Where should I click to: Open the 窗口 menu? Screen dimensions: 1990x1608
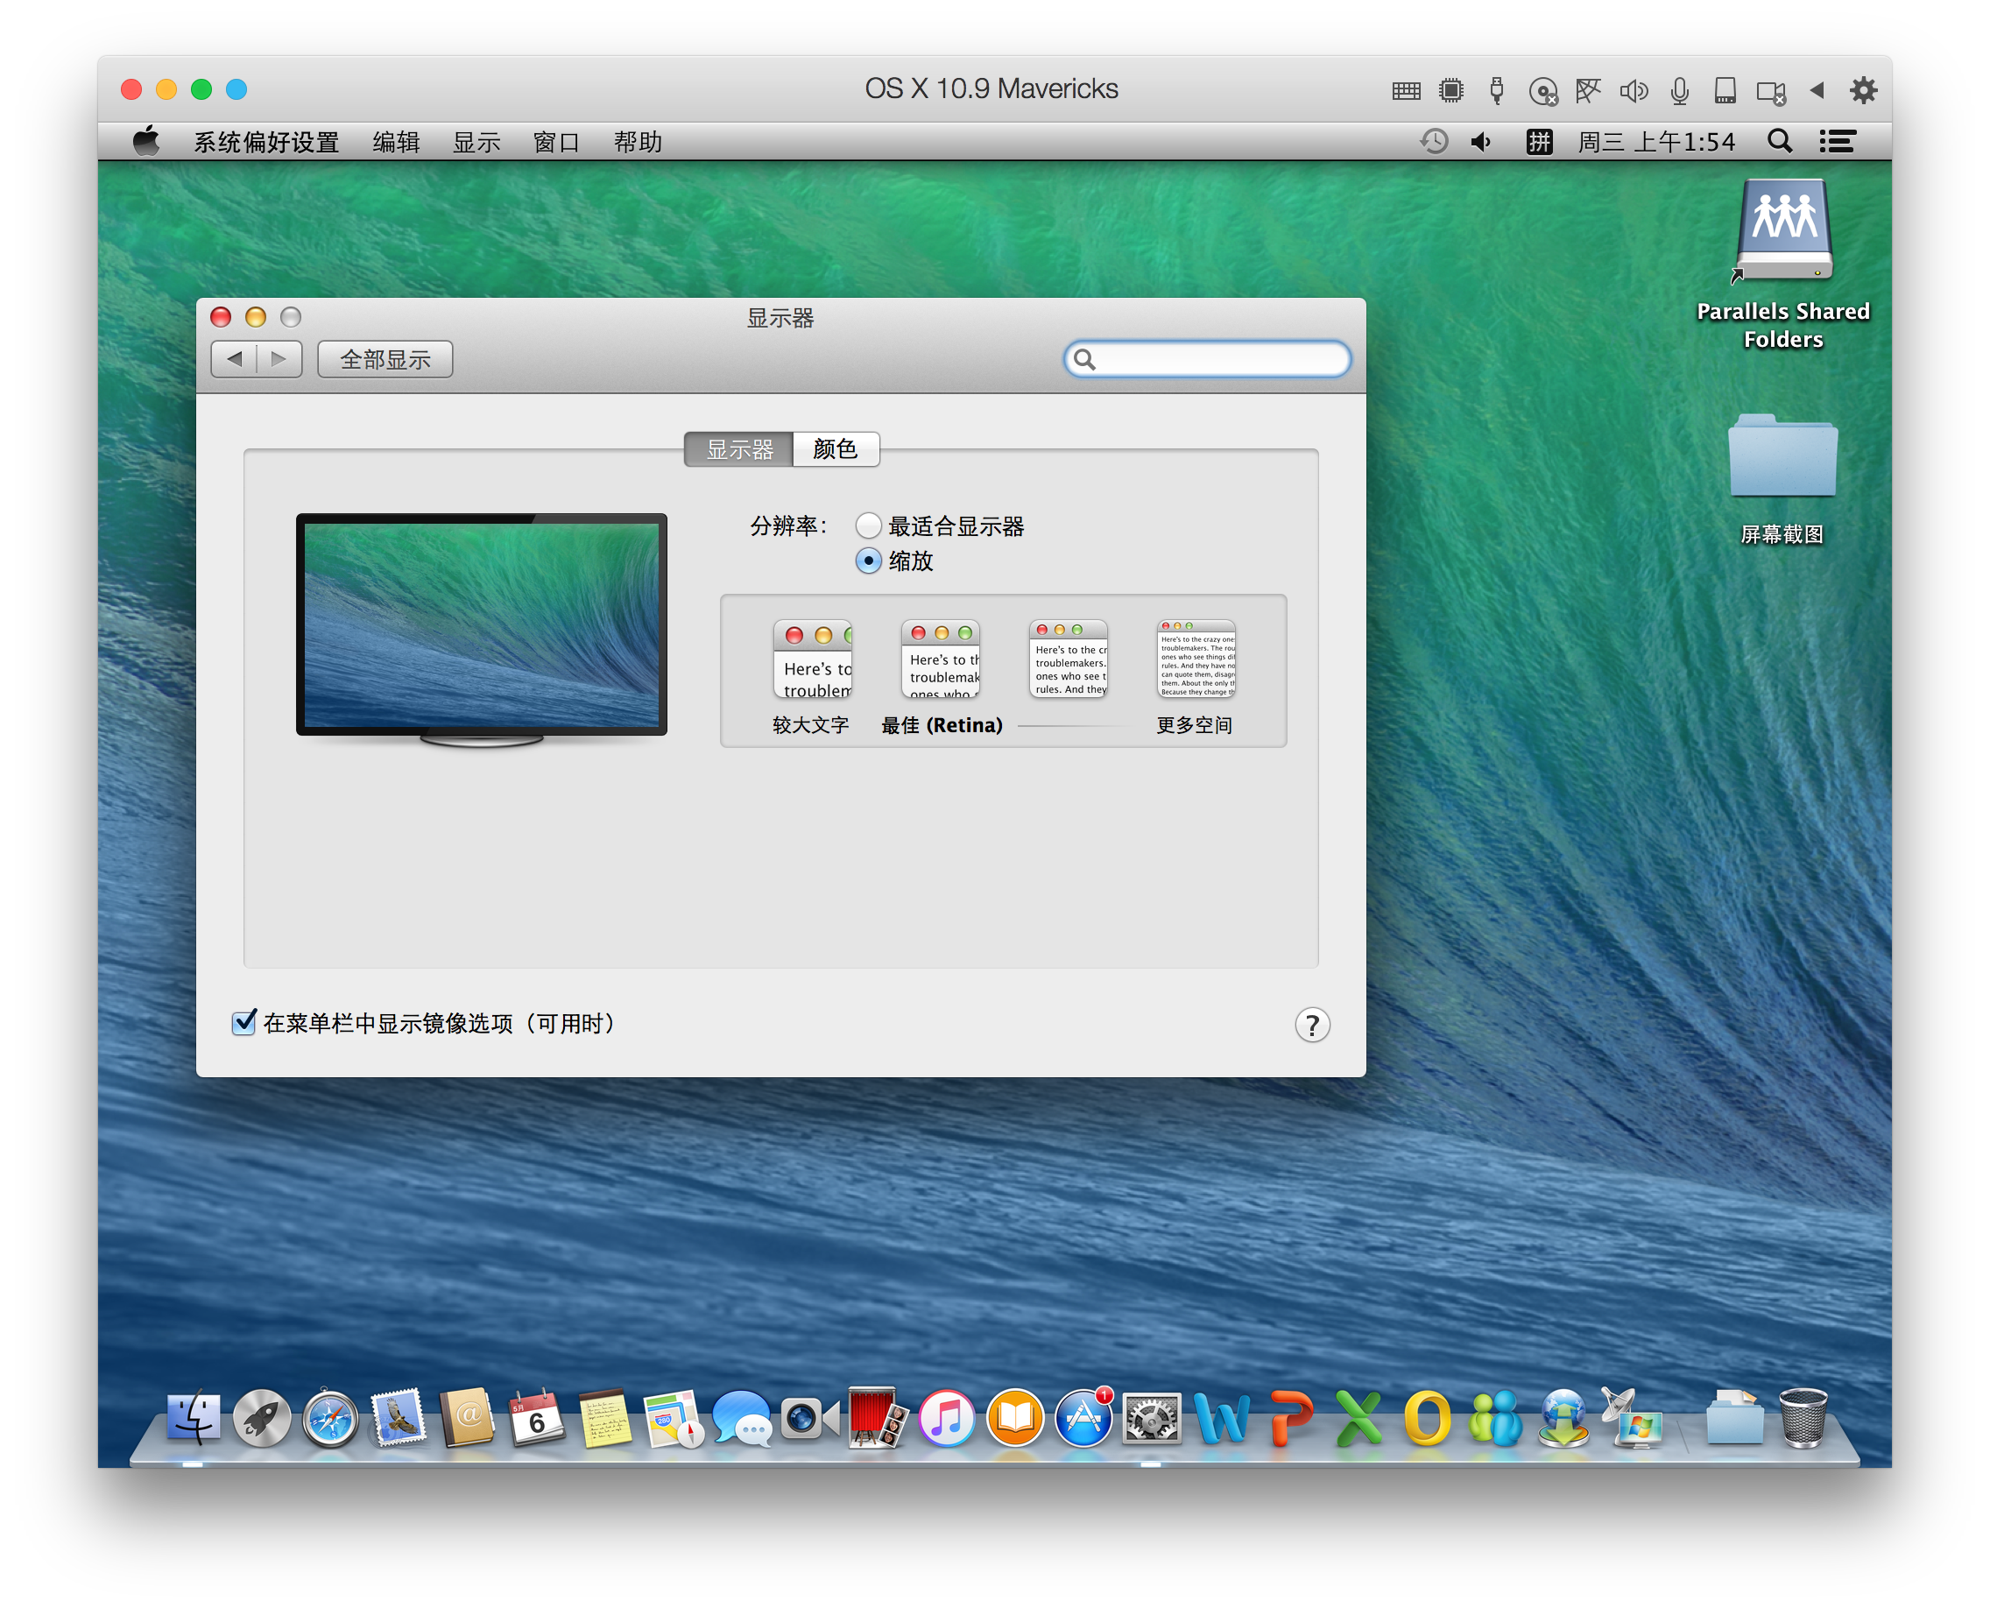pyautogui.click(x=556, y=142)
